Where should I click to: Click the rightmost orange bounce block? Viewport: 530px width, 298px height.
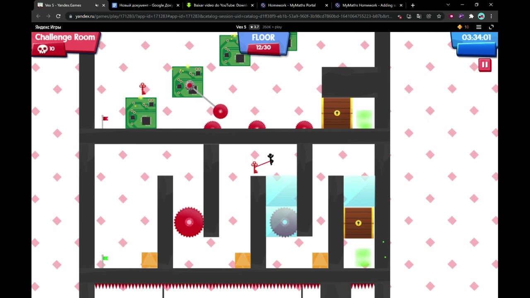pos(320,260)
